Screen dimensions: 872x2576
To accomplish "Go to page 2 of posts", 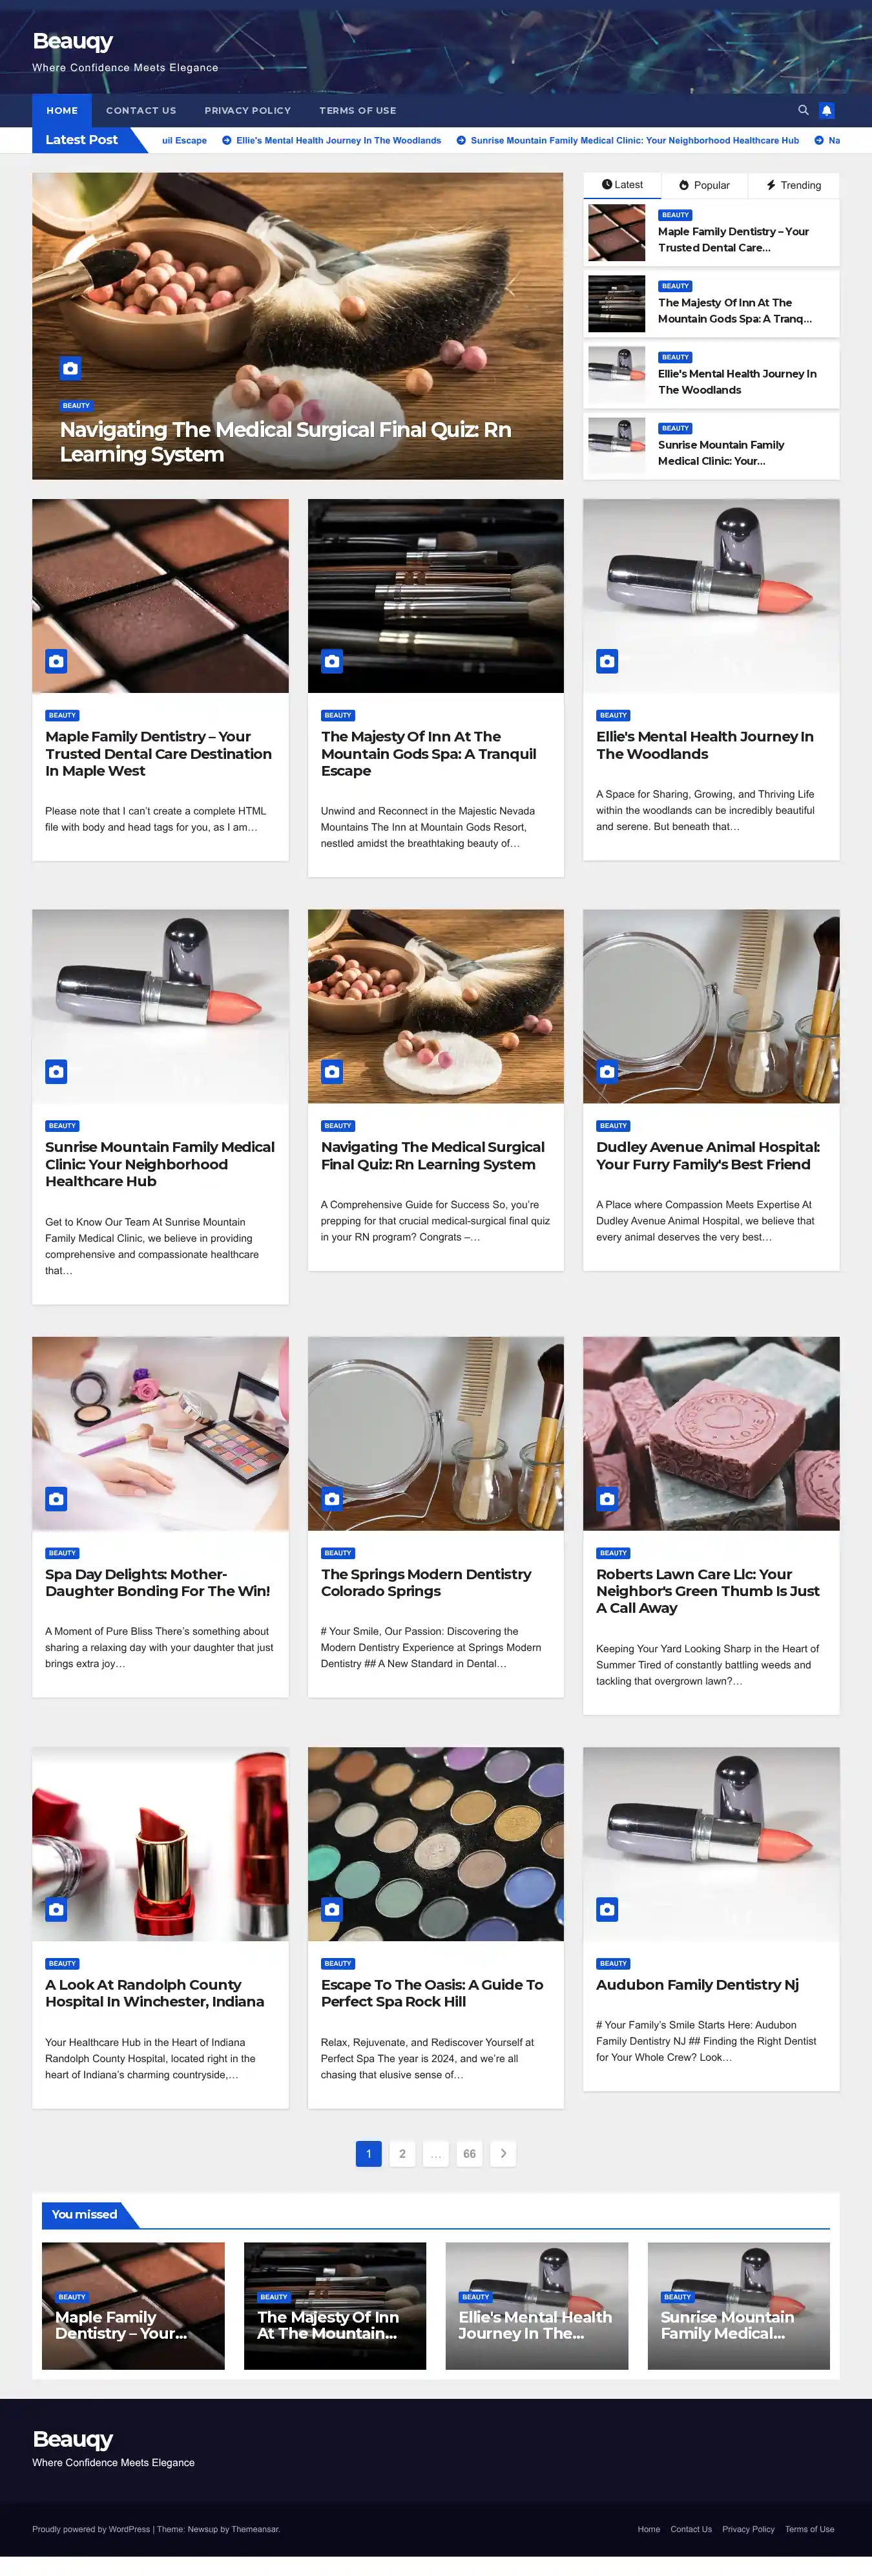I will (402, 2153).
